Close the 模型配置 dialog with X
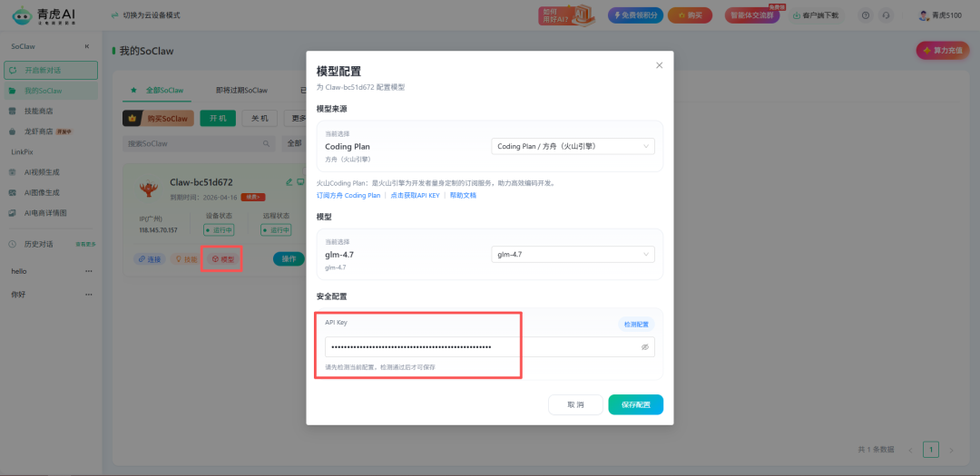980x476 pixels. pyautogui.click(x=659, y=65)
